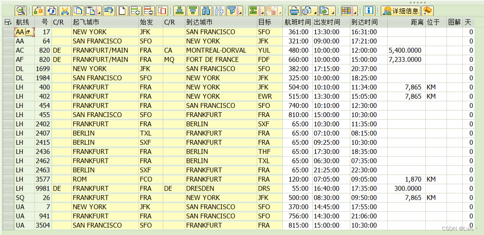Click the 出发时间 column header
Image resolution: width=484 pixels, height=235 pixels.
331,22
